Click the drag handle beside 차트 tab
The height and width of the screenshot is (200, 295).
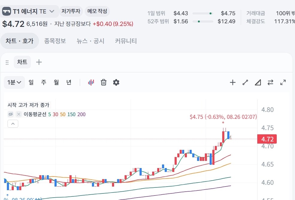[7, 62]
